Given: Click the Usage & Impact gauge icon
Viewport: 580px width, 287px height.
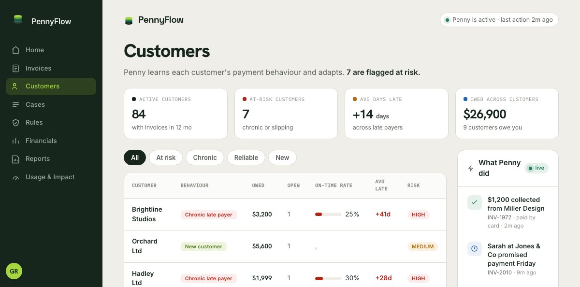Looking at the screenshot, I should [15, 177].
